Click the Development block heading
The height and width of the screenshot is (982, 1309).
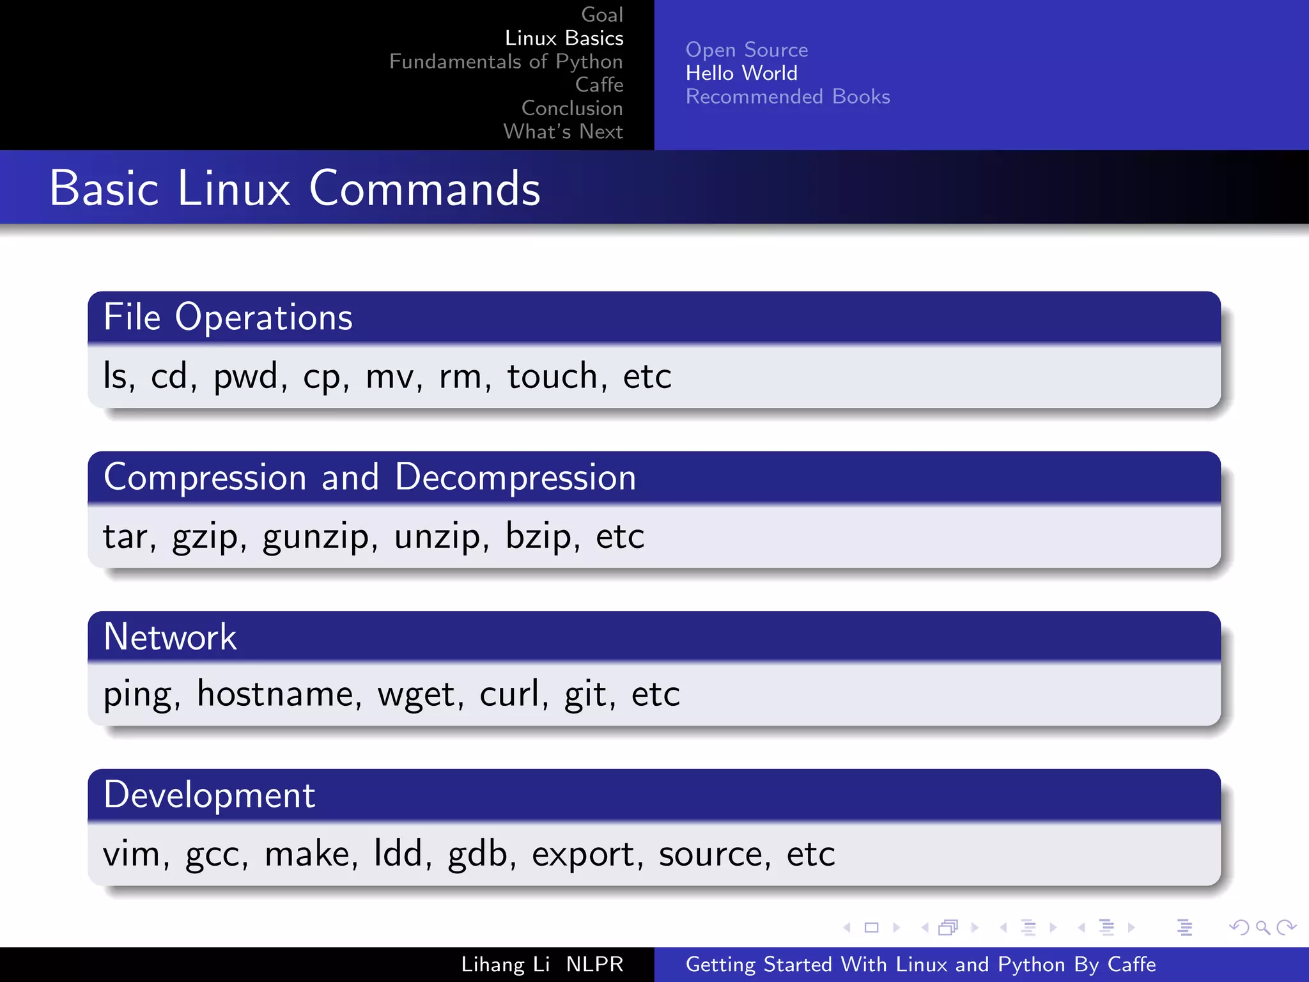click(210, 795)
